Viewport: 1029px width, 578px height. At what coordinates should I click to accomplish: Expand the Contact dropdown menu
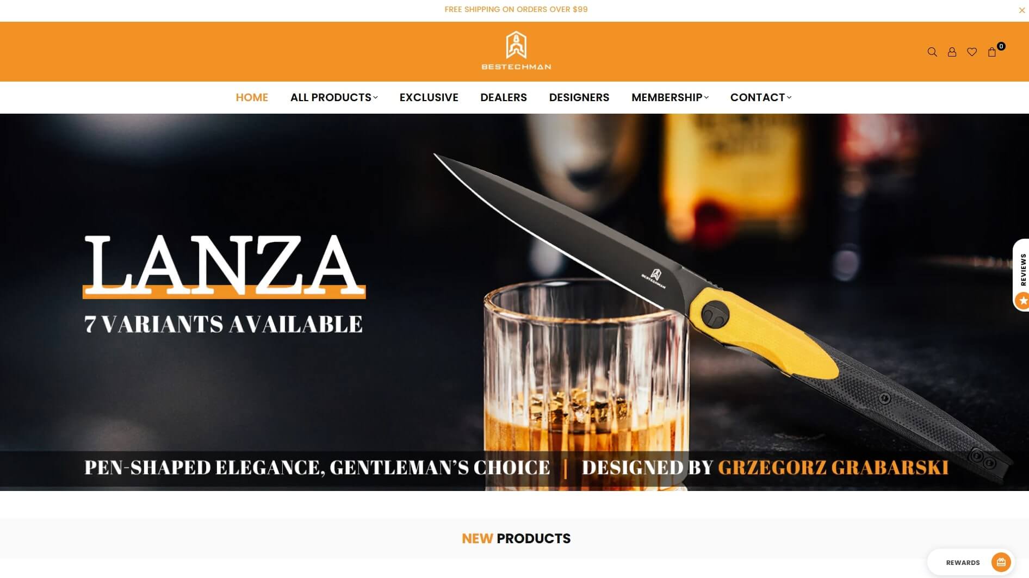761,97
